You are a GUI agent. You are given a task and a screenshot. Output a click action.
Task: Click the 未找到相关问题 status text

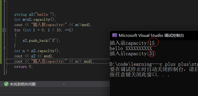[23, 84]
